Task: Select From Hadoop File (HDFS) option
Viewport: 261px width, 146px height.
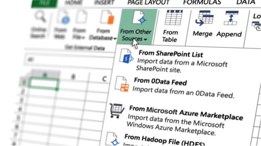Action: (165, 140)
